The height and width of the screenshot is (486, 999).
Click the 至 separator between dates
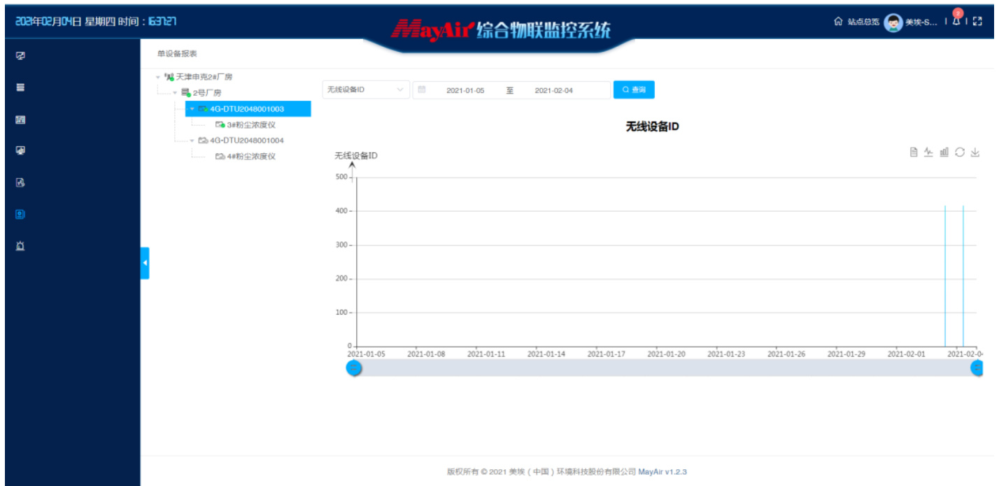point(510,90)
